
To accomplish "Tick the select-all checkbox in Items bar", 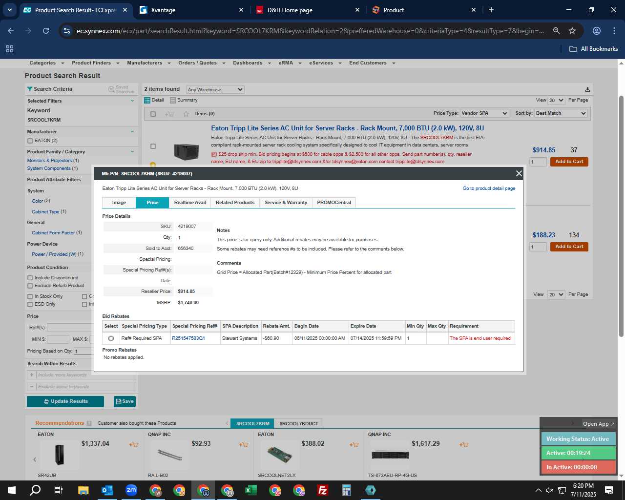I will tap(153, 114).
